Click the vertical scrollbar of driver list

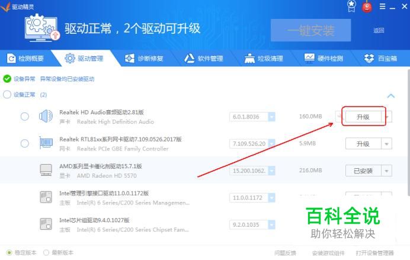[408, 132]
